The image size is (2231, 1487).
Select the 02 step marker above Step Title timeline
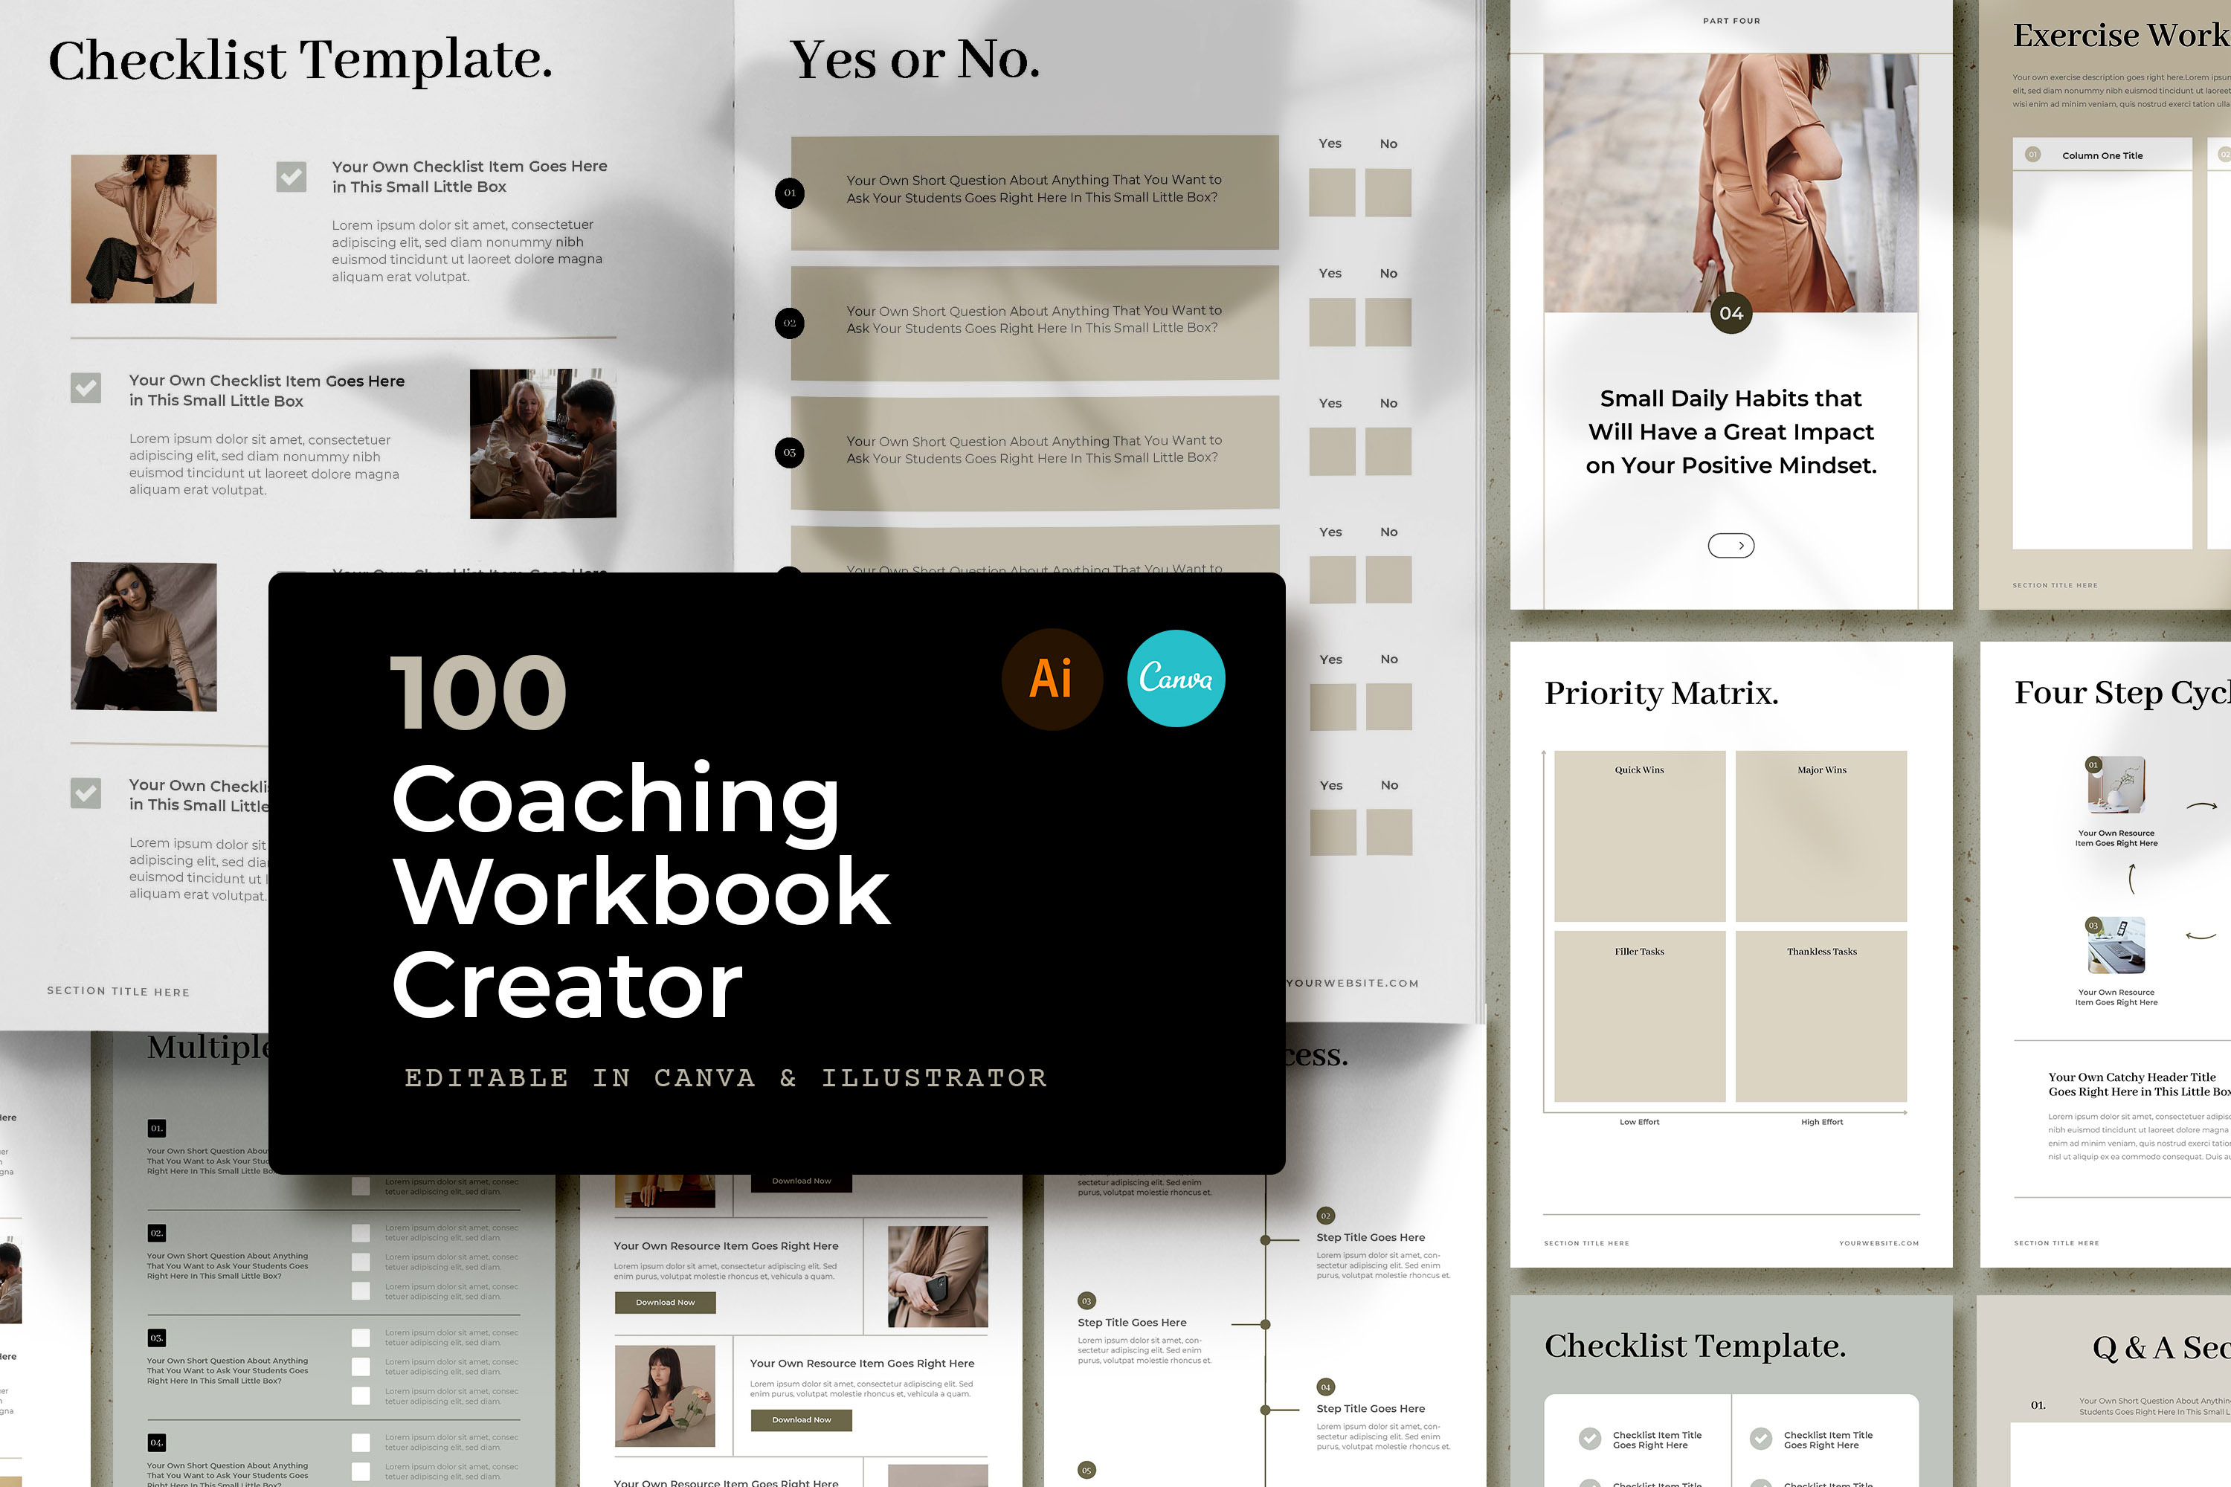point(1326,1216)
